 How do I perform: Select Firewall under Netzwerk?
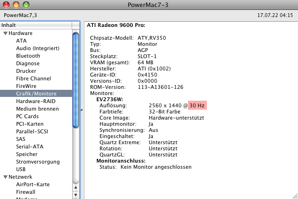[x=26, y=192]
